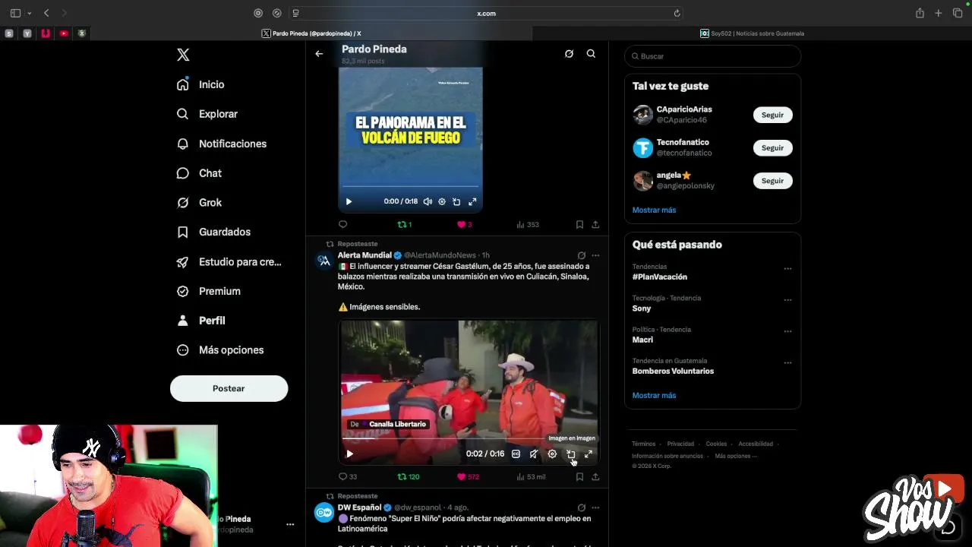972x547 pixels.
Task: Open the Alerta Mundial profile name
Action: [364, 255]
